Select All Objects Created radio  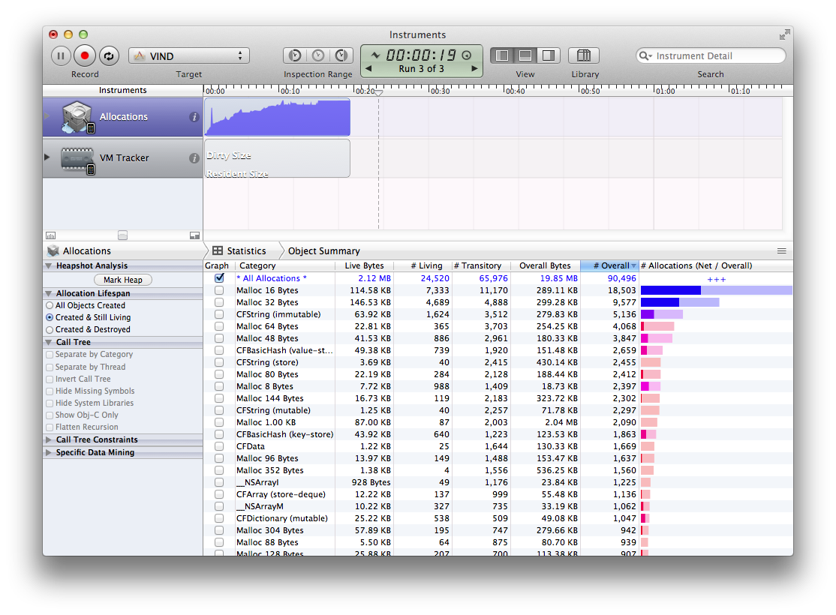tap(50, 305)
